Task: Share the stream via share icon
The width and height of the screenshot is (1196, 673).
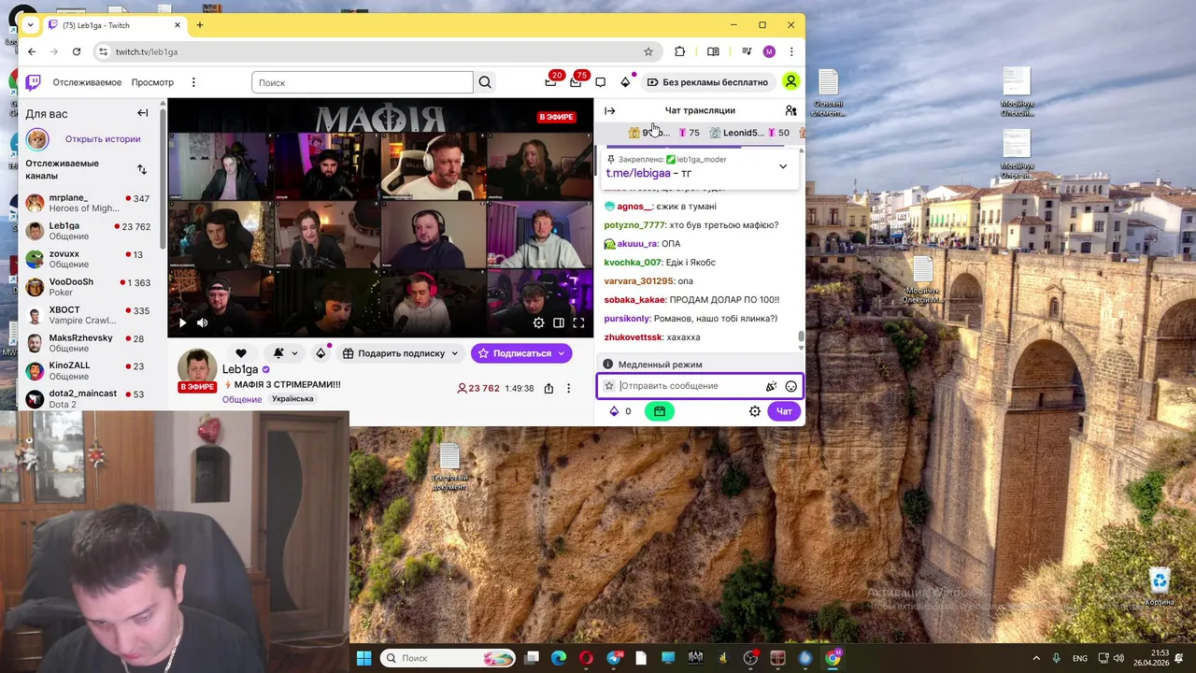Action: click(x=548, y=388)
